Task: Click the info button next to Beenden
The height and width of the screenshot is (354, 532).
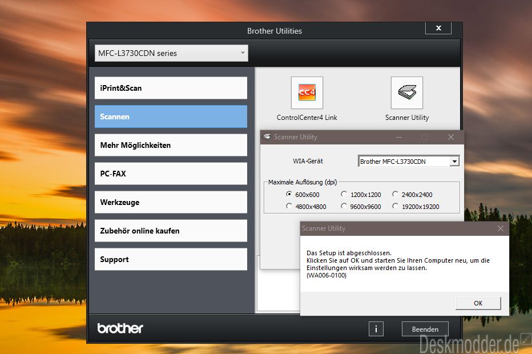Action: coord(376,329)
